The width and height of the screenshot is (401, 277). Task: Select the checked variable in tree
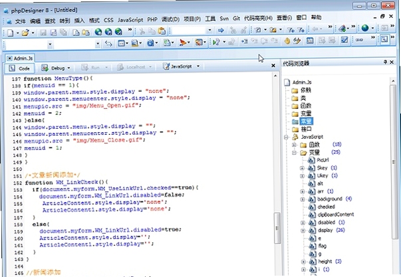[327, 207]
